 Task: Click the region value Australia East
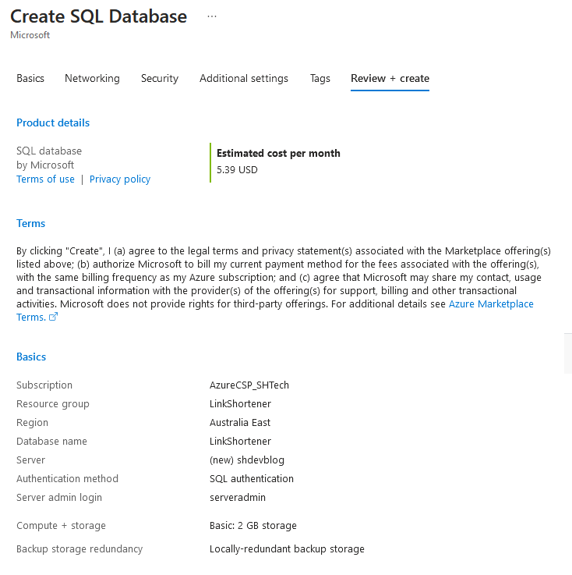pyautogui.click(x=240, y=422)
